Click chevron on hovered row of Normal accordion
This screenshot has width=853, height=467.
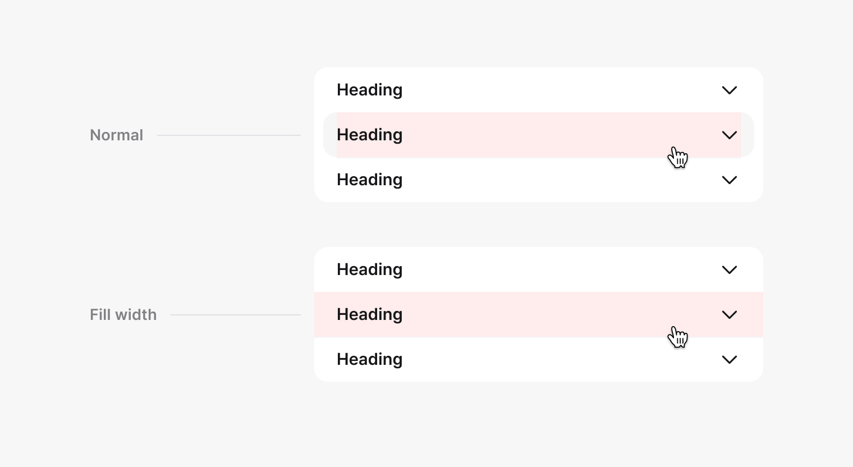[x=729, y=135]
